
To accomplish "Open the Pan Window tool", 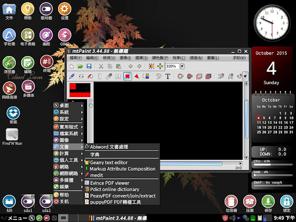I will point(160,66).
